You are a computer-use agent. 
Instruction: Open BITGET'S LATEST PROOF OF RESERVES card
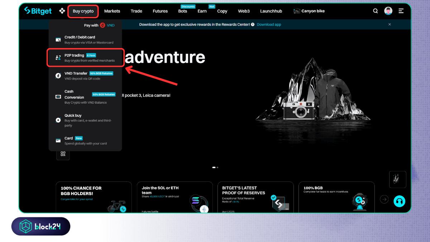click(255, 197)
